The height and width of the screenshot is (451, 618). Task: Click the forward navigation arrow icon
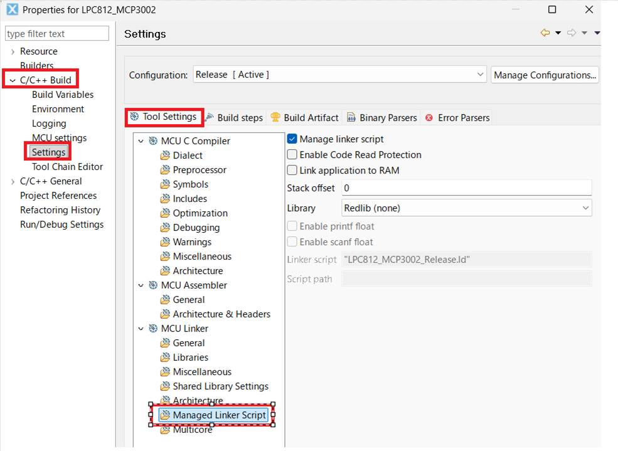pyautogui.click(x=571, y=33)
